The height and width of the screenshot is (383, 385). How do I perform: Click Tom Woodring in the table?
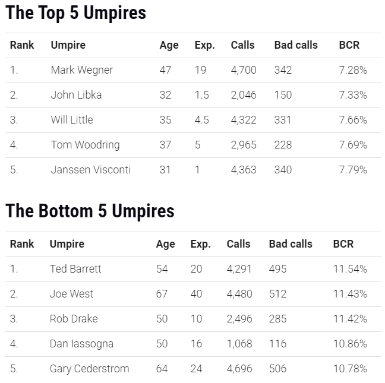tap(85, 145)
